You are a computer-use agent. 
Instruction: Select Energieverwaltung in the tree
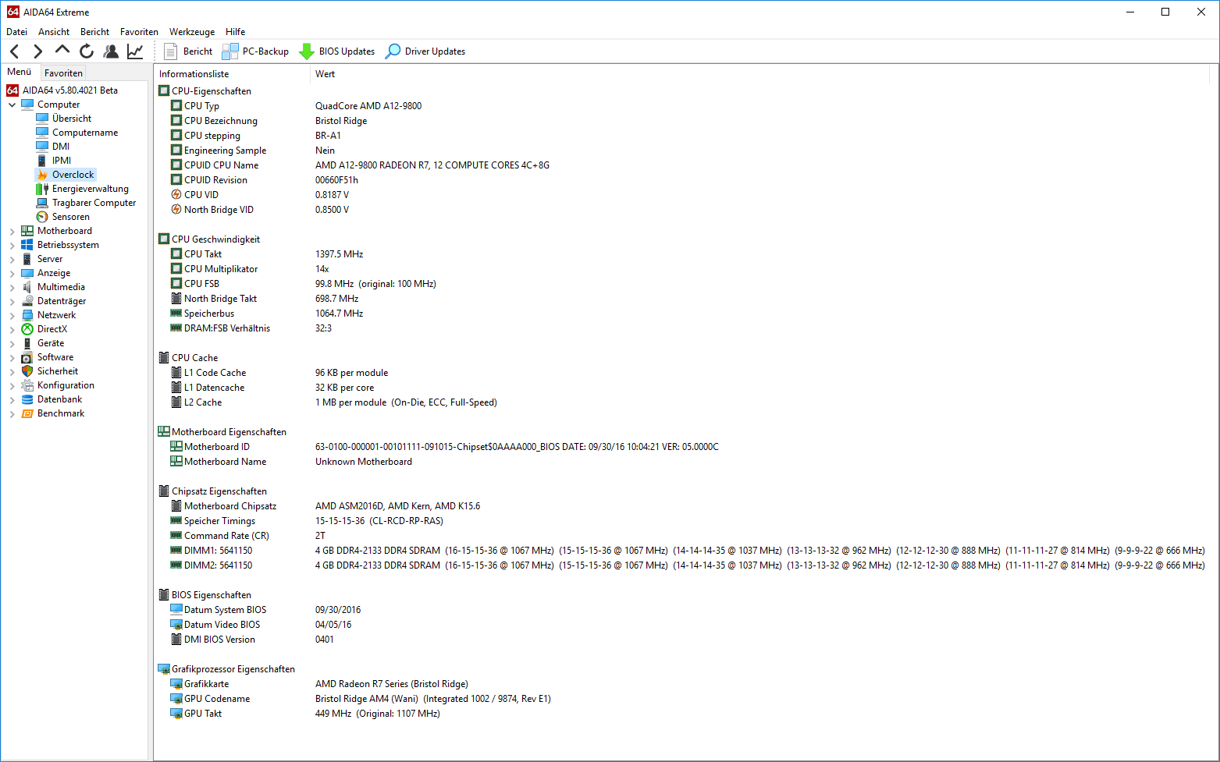pyautogui.click(x=90, y=189)
